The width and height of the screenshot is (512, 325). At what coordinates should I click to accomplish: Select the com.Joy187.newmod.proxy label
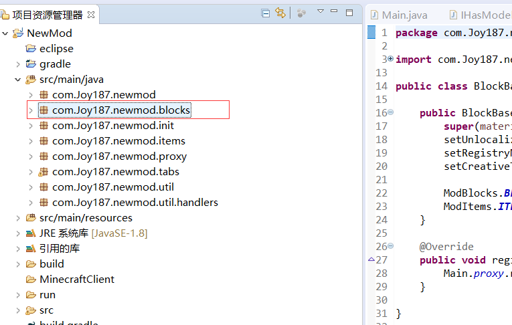pos(120,156)
